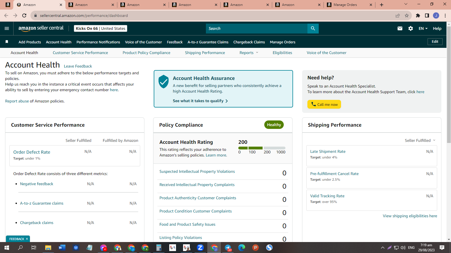
Task: Click Performance Notifications in the favorites bar
Action: coord(98,42)
